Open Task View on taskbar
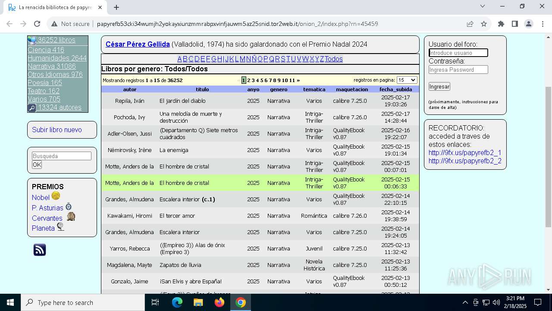 155,302
